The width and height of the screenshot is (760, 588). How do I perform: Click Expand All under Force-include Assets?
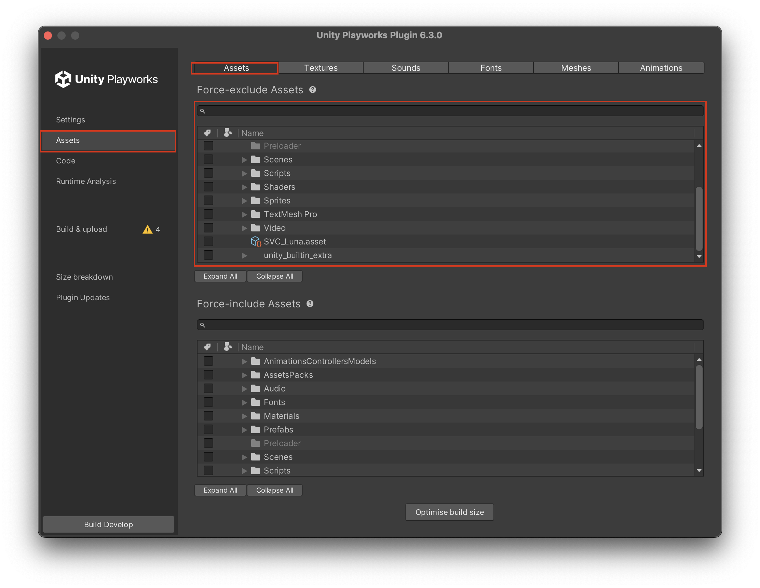pyautogui.click(x=220, y=490)
